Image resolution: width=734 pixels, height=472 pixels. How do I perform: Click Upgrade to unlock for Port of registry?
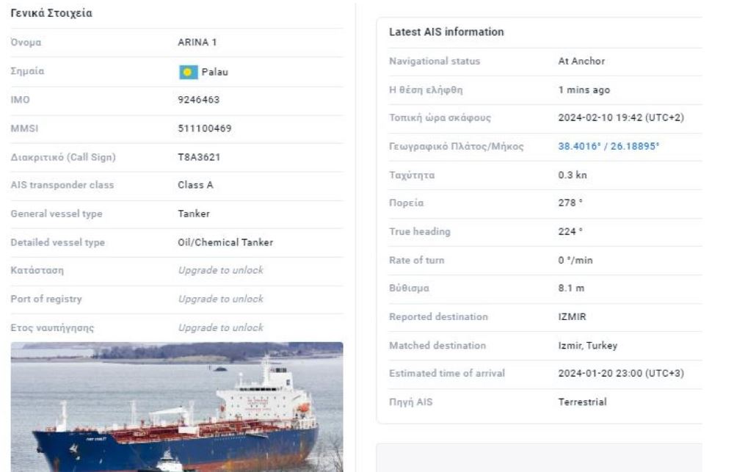click(220, 299)
